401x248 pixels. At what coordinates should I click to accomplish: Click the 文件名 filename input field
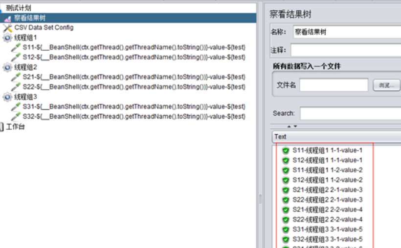tap(334, 85)
